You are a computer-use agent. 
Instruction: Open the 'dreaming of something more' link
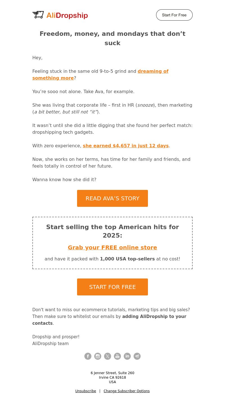point(100,74)
